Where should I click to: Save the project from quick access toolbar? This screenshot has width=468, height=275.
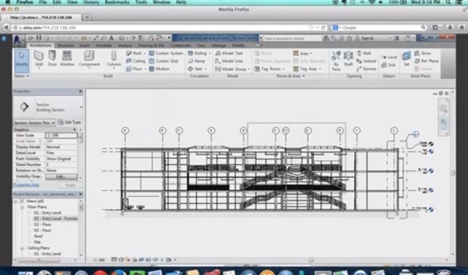[x=39, y=38]
